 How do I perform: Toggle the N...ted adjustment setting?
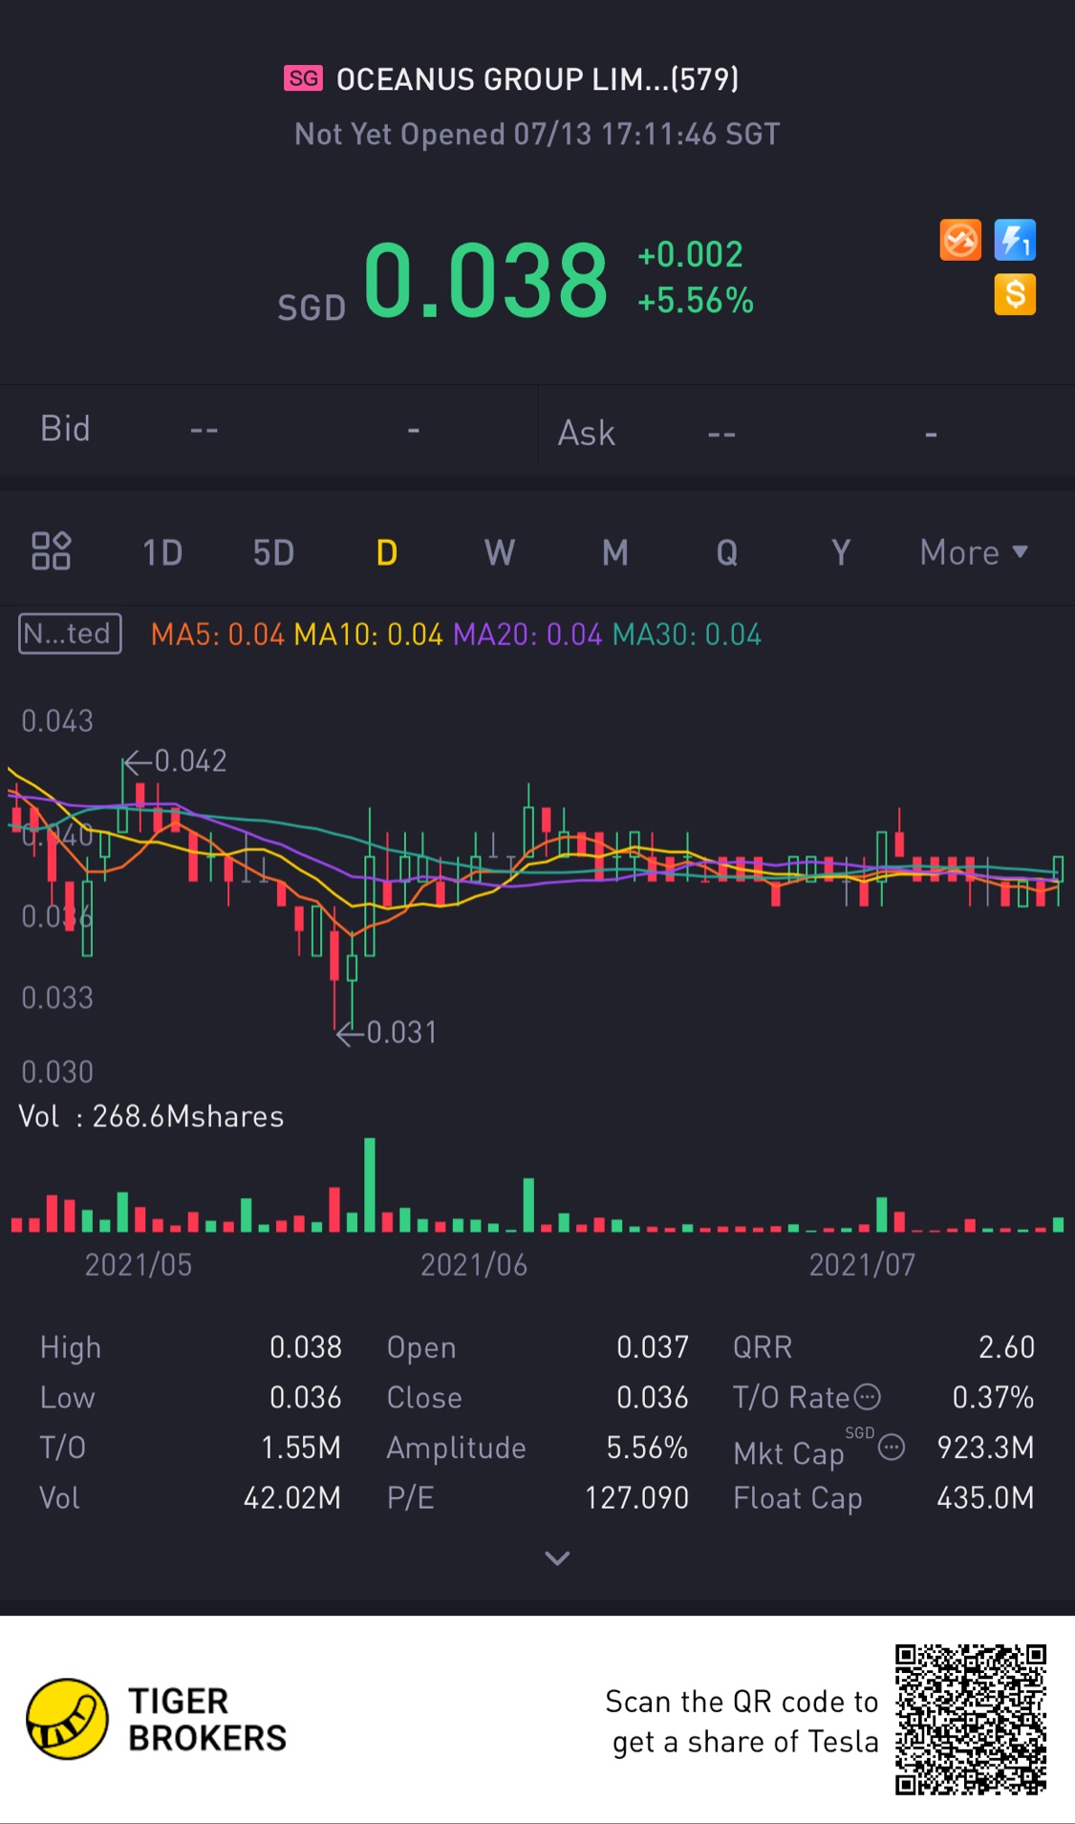coord(70,633)
